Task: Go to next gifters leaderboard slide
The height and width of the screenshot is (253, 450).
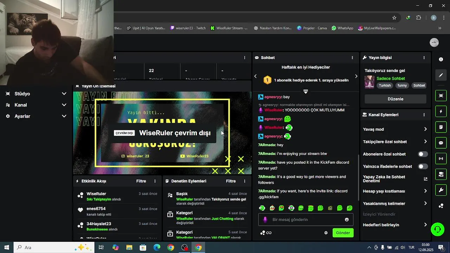Action: tap(356, 76)
